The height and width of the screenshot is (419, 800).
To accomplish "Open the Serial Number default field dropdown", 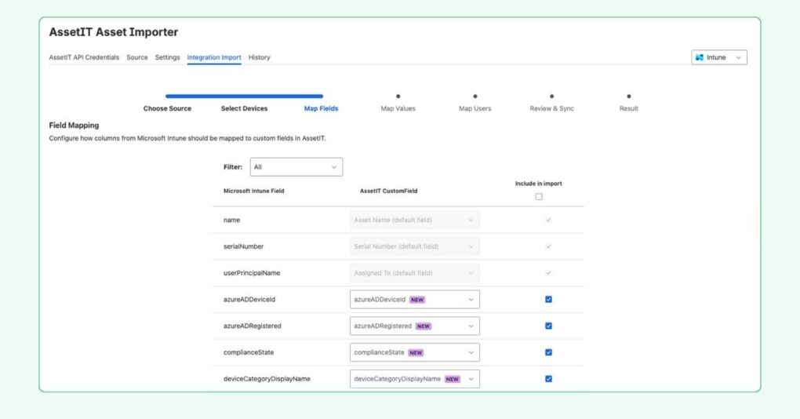I will 414,246.
